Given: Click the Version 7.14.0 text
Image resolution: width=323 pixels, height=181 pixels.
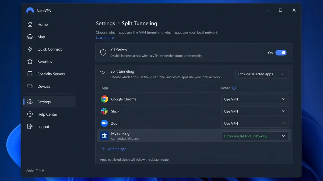Looking at the screenshot, I should [35, 171].
